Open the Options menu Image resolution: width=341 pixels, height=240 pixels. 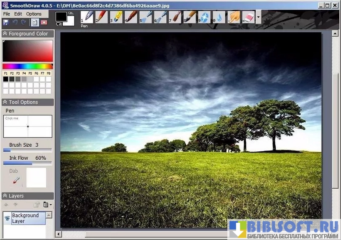(x=34, y=14)
